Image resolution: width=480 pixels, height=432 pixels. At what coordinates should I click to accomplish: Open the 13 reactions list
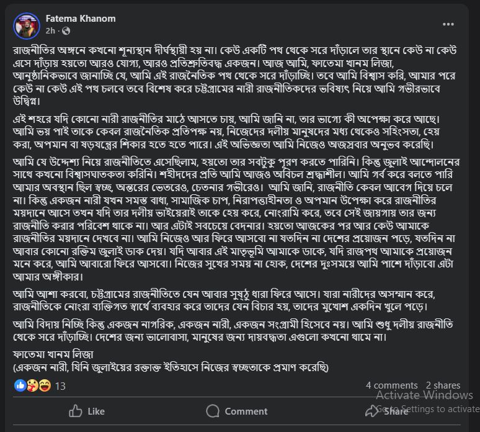point(60,386)
